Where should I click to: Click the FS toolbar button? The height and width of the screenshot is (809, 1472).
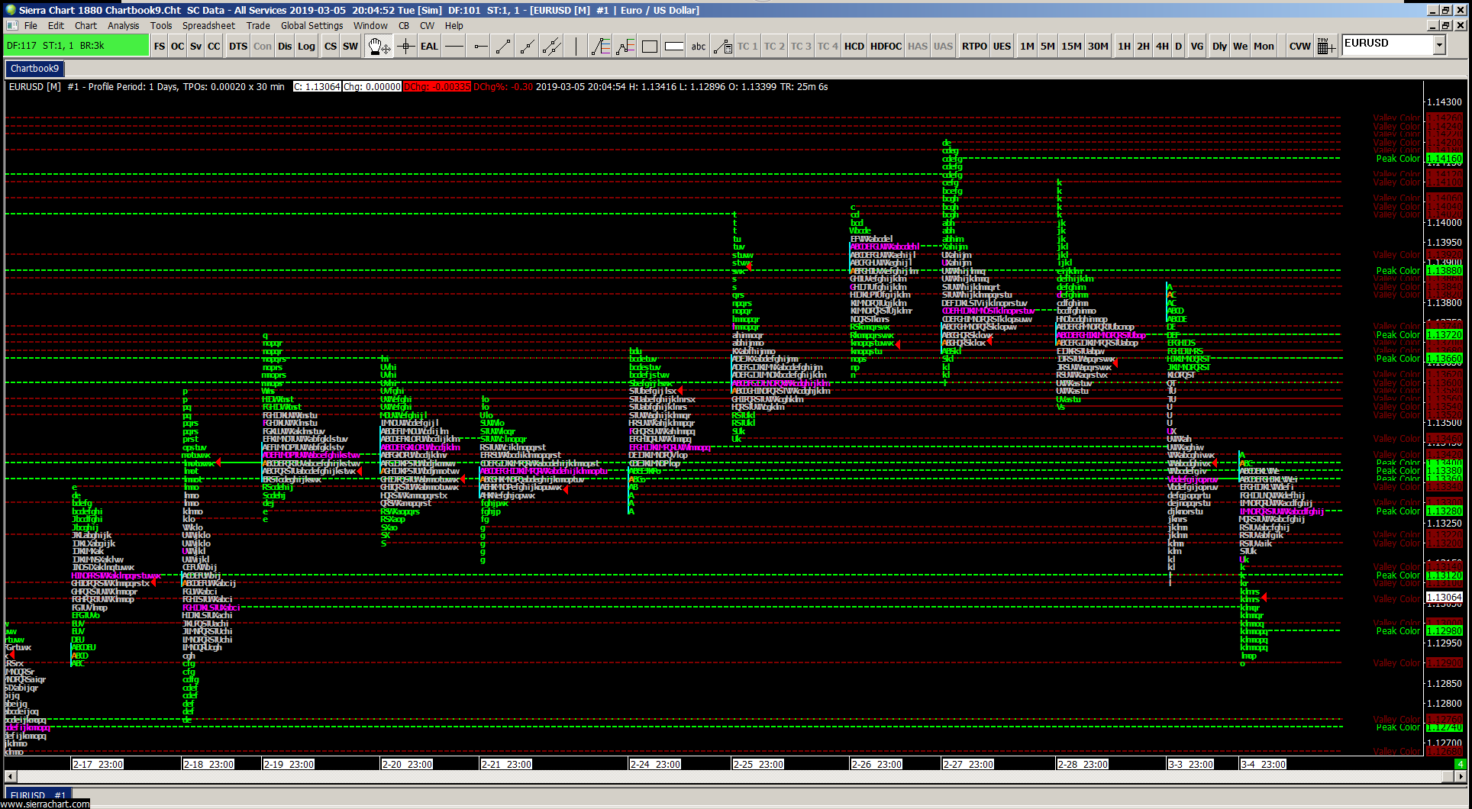(x=159, y=47)
